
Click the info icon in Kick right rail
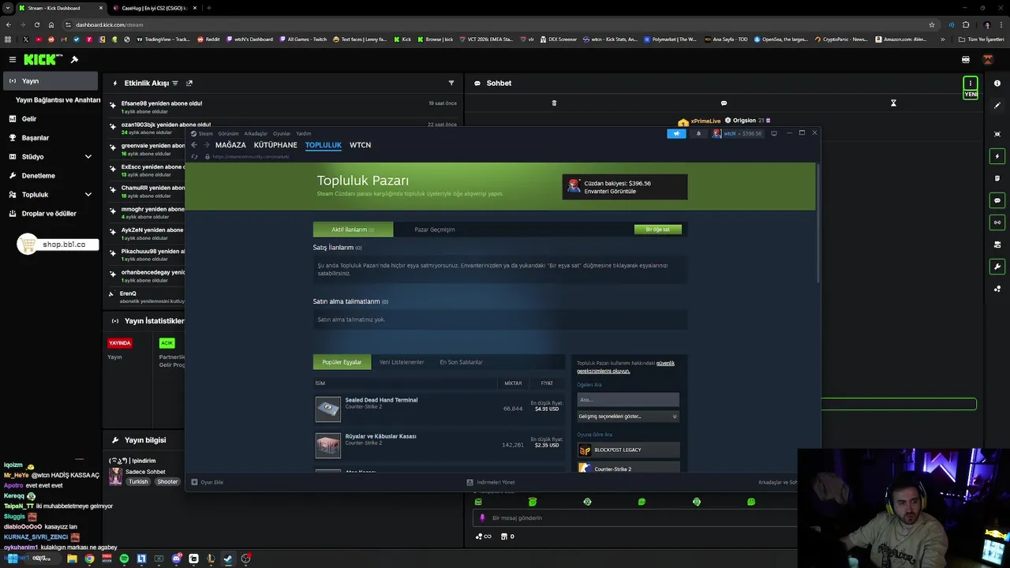point(997,83)
